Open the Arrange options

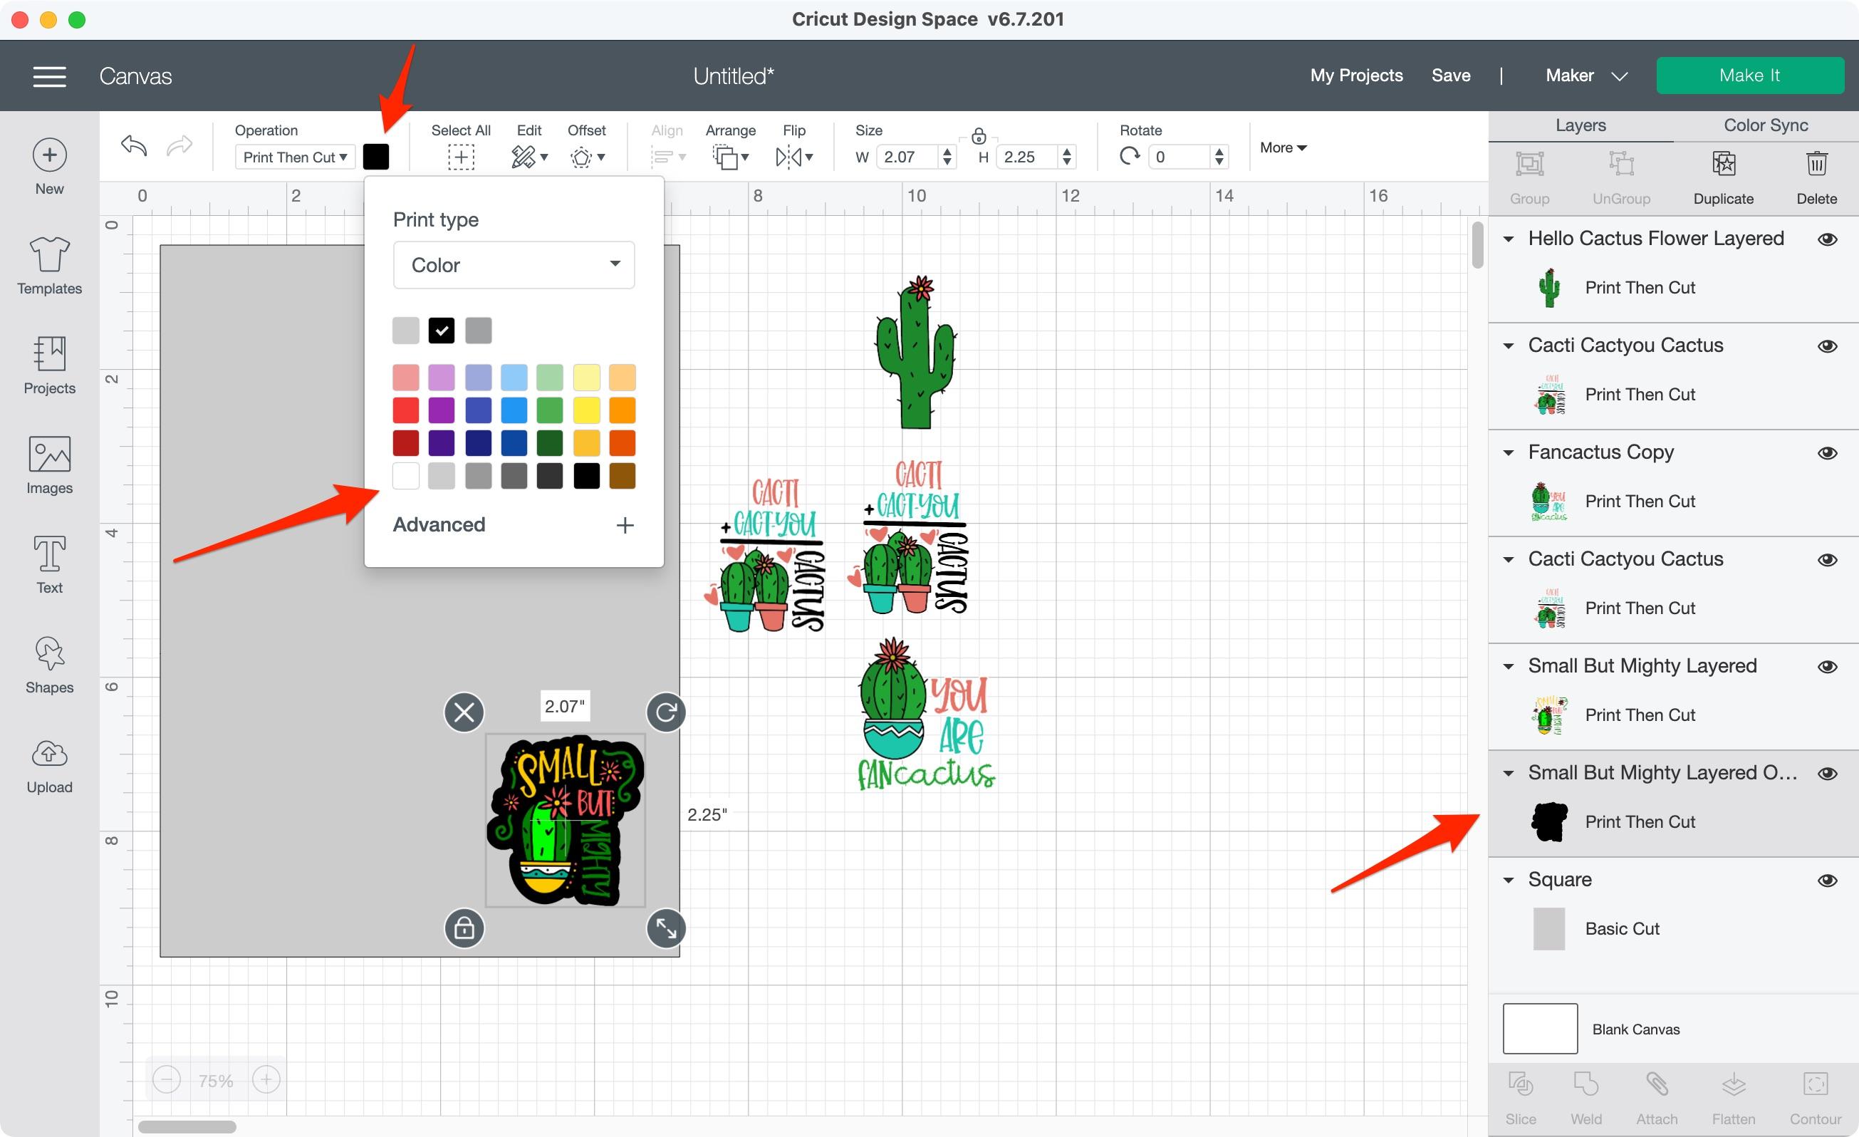(x=730, y=157)
